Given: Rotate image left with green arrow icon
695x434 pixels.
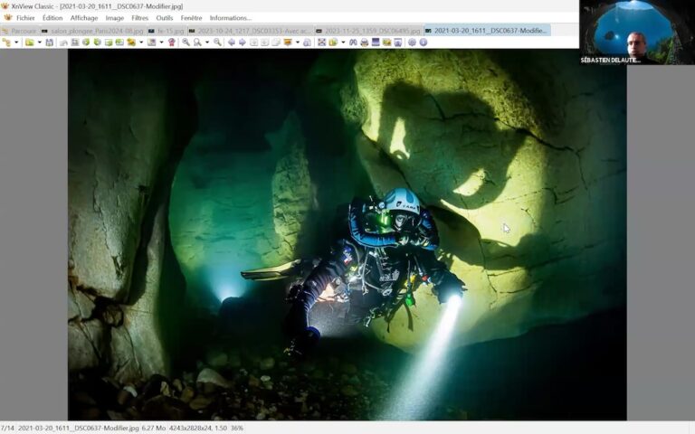Looking at the screenshot, I should pos(86,42).
